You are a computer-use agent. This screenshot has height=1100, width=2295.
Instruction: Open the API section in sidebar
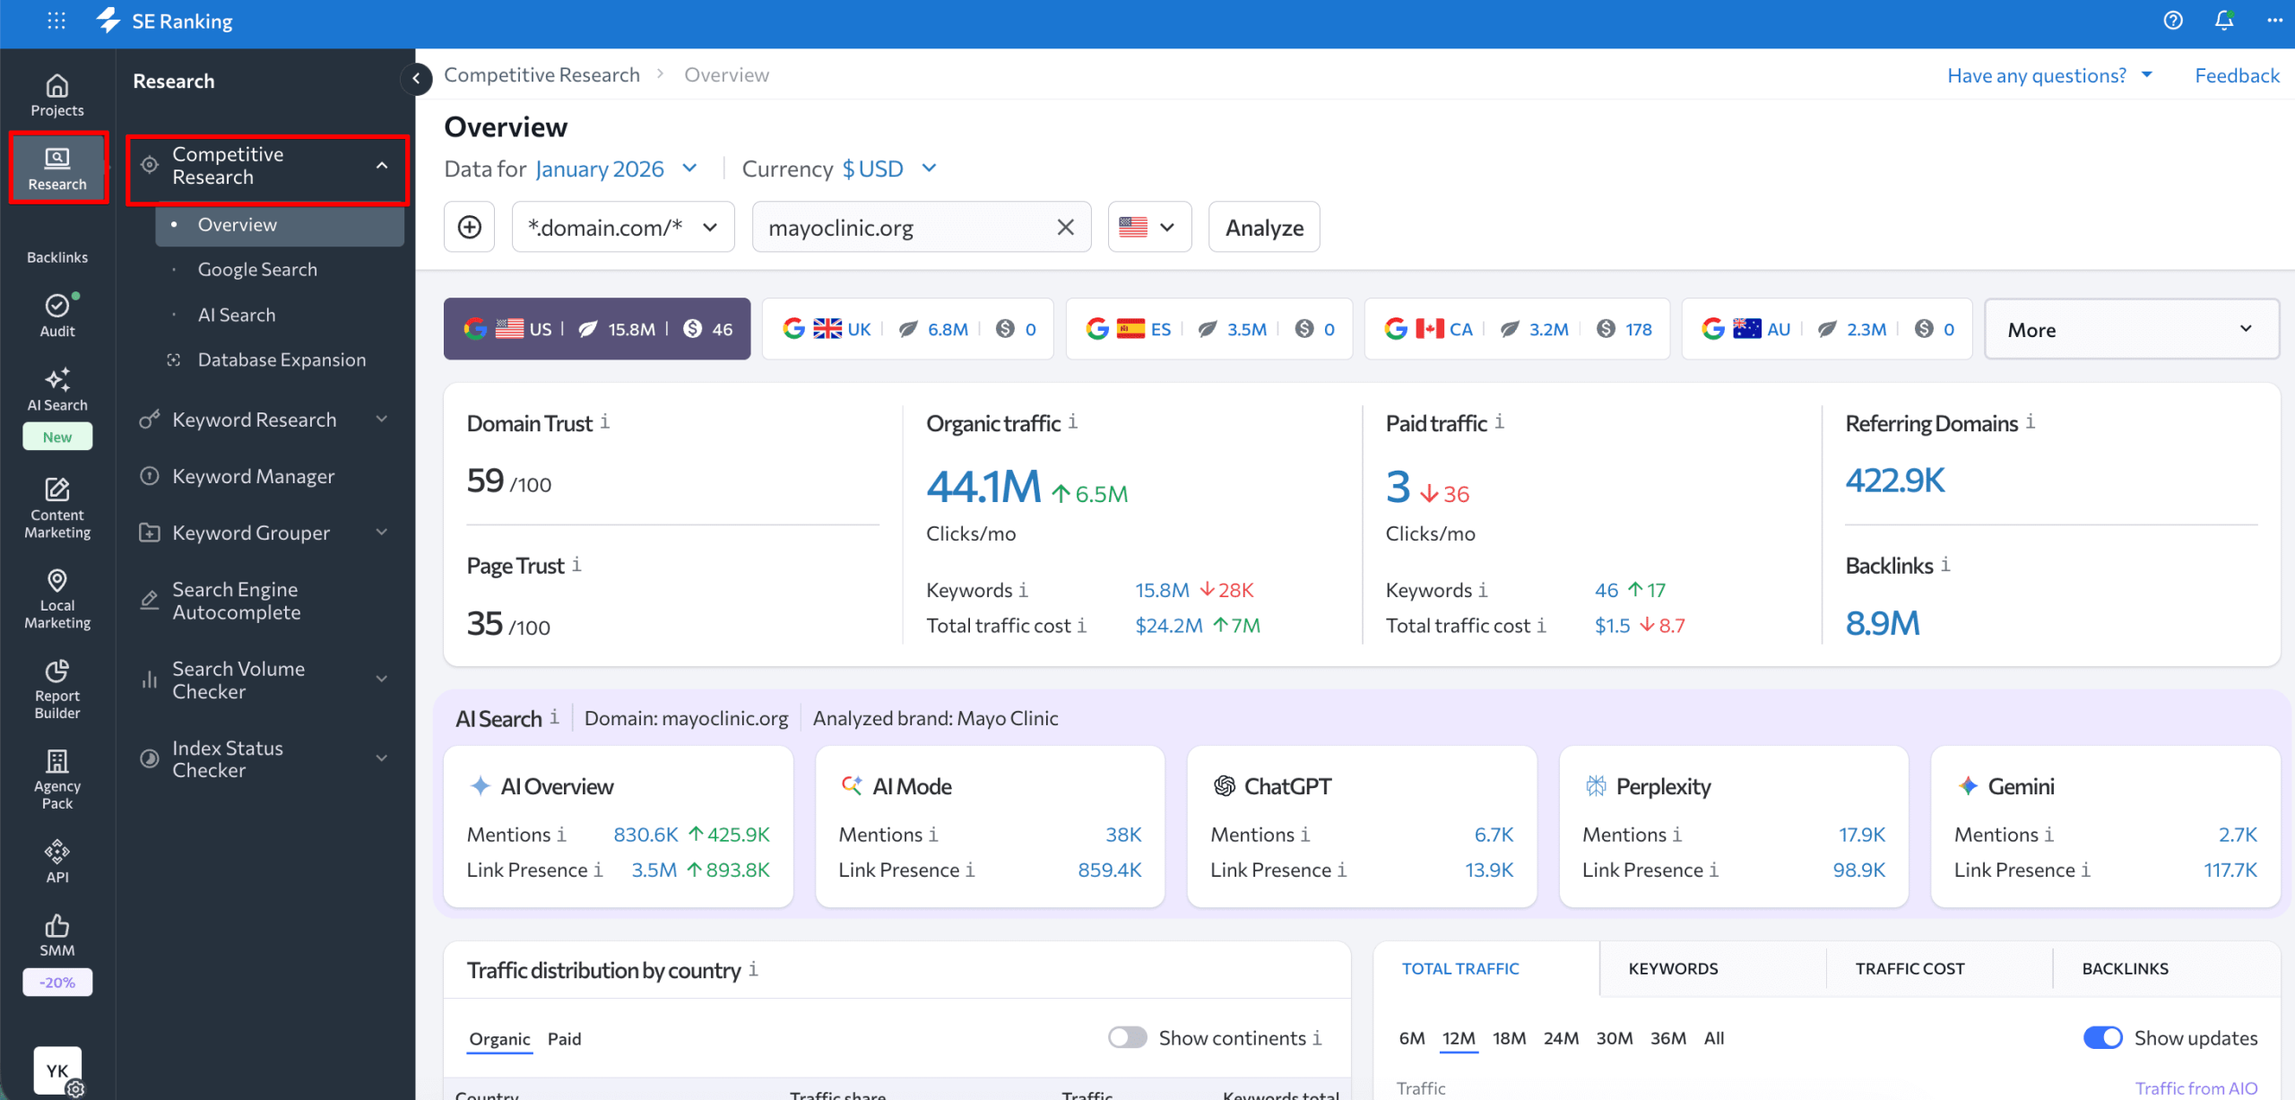coord(56,858)
